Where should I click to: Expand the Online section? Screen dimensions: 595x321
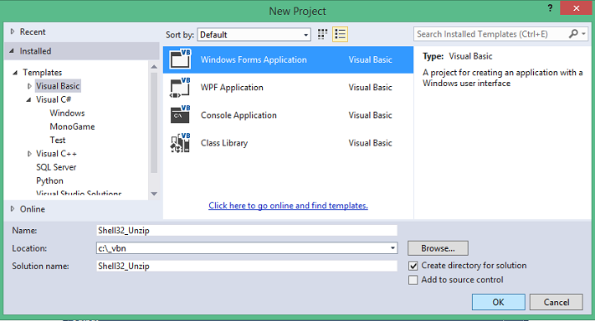(13, 209)
